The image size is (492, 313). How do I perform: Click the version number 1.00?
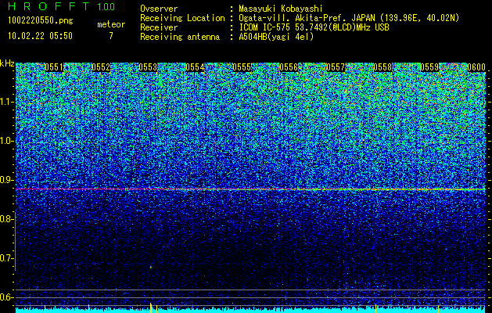[106, 6]
